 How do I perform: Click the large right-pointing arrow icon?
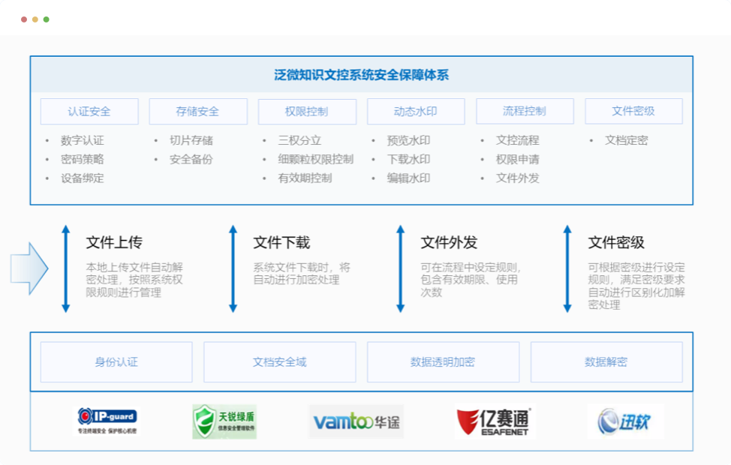pyautogui.click(x=29, y=268)
